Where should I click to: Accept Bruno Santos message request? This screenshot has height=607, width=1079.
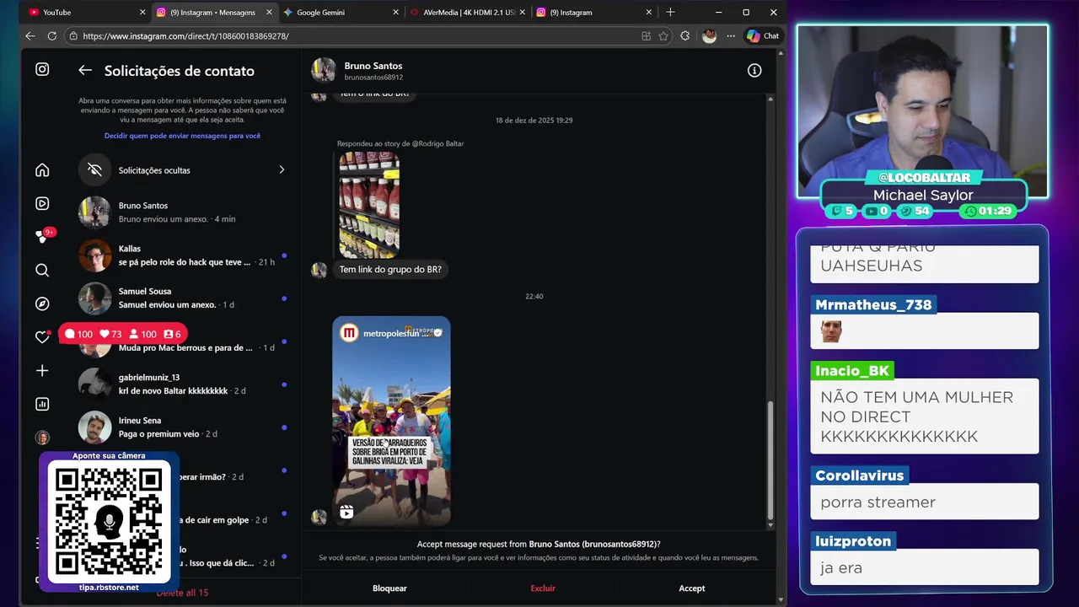[692, 588]
